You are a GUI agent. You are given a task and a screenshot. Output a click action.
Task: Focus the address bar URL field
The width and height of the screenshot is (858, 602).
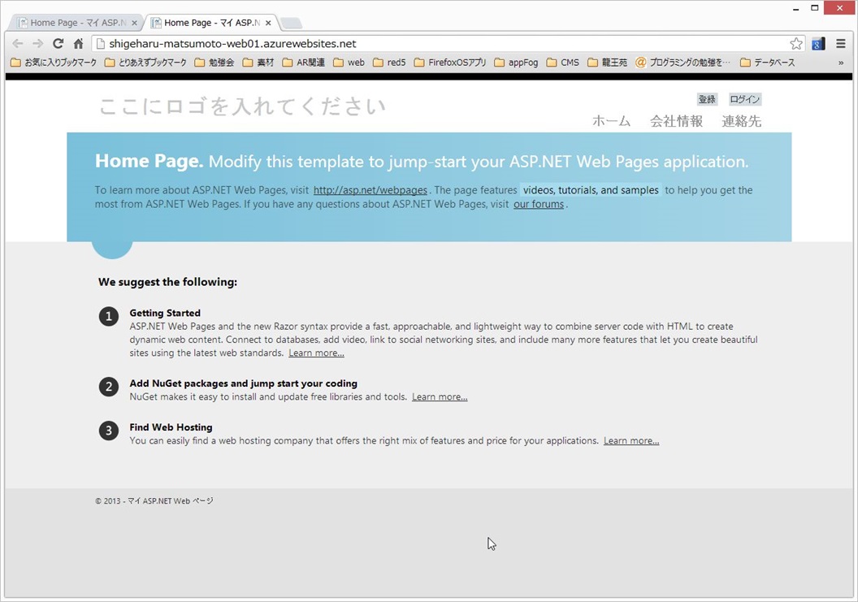pos(446,44)
